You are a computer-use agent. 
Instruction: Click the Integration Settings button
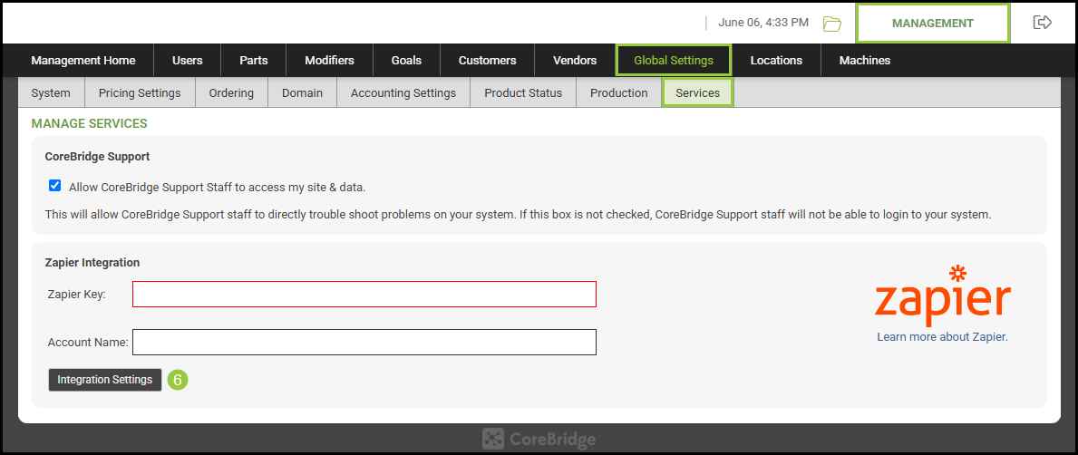coord(105,380)
